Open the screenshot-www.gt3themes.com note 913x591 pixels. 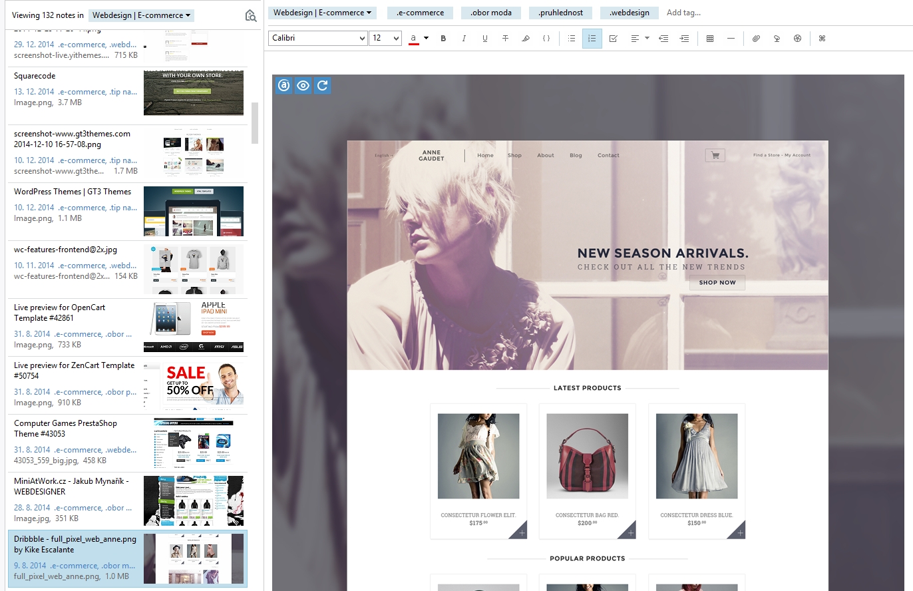(x=127, y=153)
